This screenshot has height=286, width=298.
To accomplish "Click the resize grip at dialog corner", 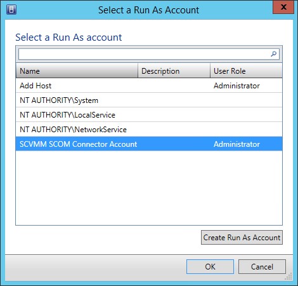I will [x=288, y=276].
